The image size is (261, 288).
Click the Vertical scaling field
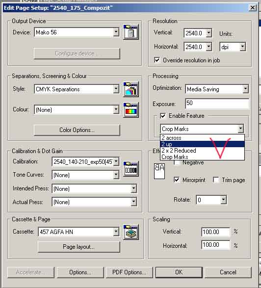[x=216, y=232]
